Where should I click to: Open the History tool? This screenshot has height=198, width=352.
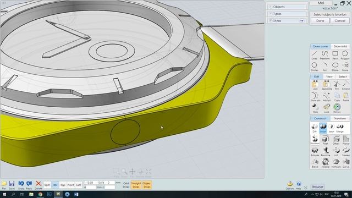point(337,108)
